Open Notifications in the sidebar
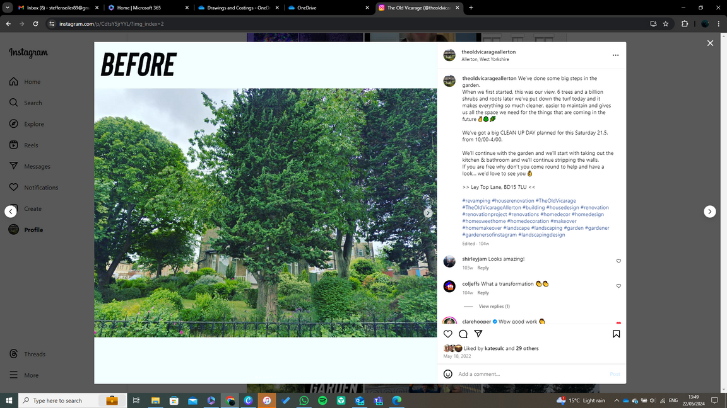The width and height of the screenshot is (727, 408). pyautogui.click(x=33, y=188)
